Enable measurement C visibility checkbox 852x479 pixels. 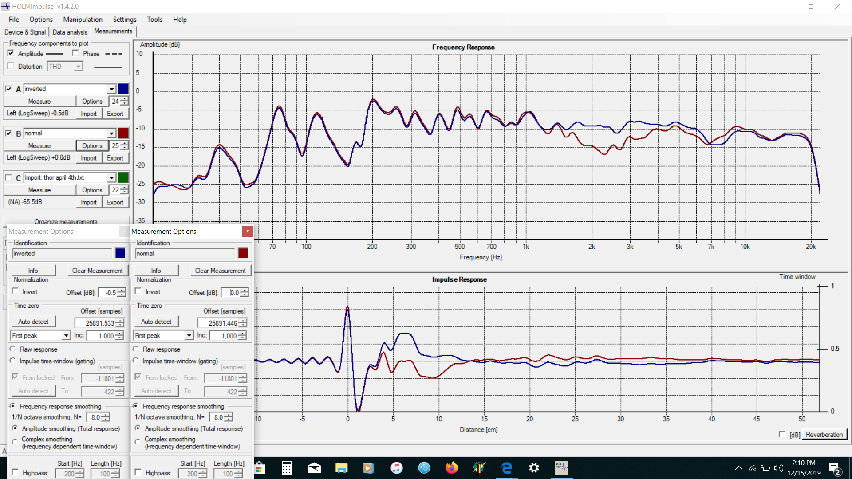(8, 177)
